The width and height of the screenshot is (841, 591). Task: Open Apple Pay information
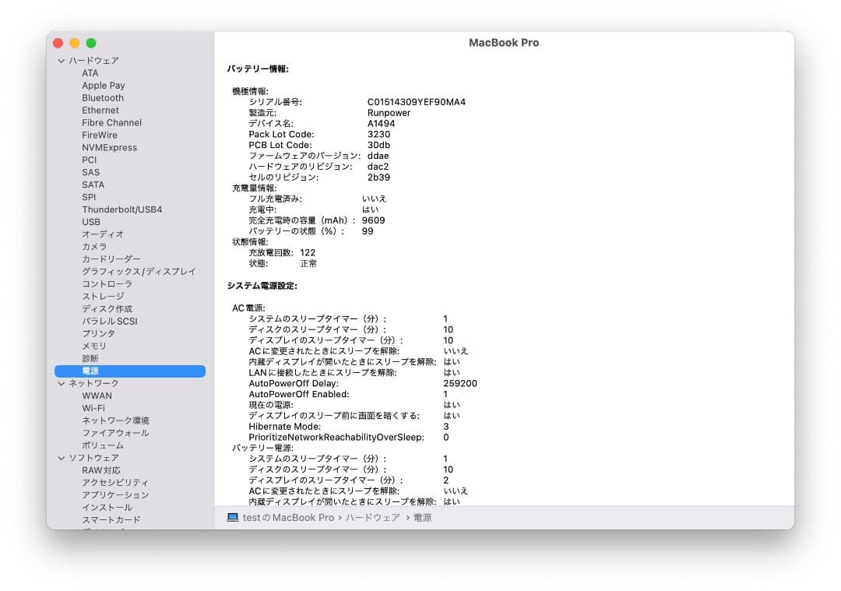click(x=104, y=85)
